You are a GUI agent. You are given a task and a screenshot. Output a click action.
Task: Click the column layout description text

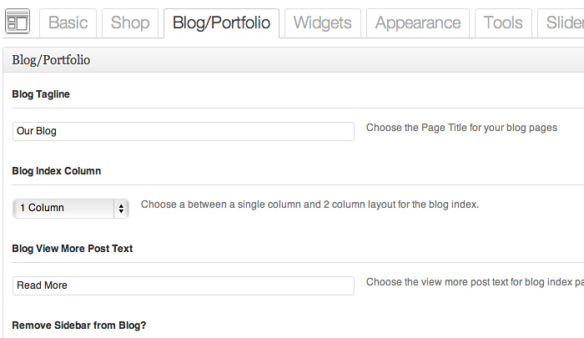310,204
